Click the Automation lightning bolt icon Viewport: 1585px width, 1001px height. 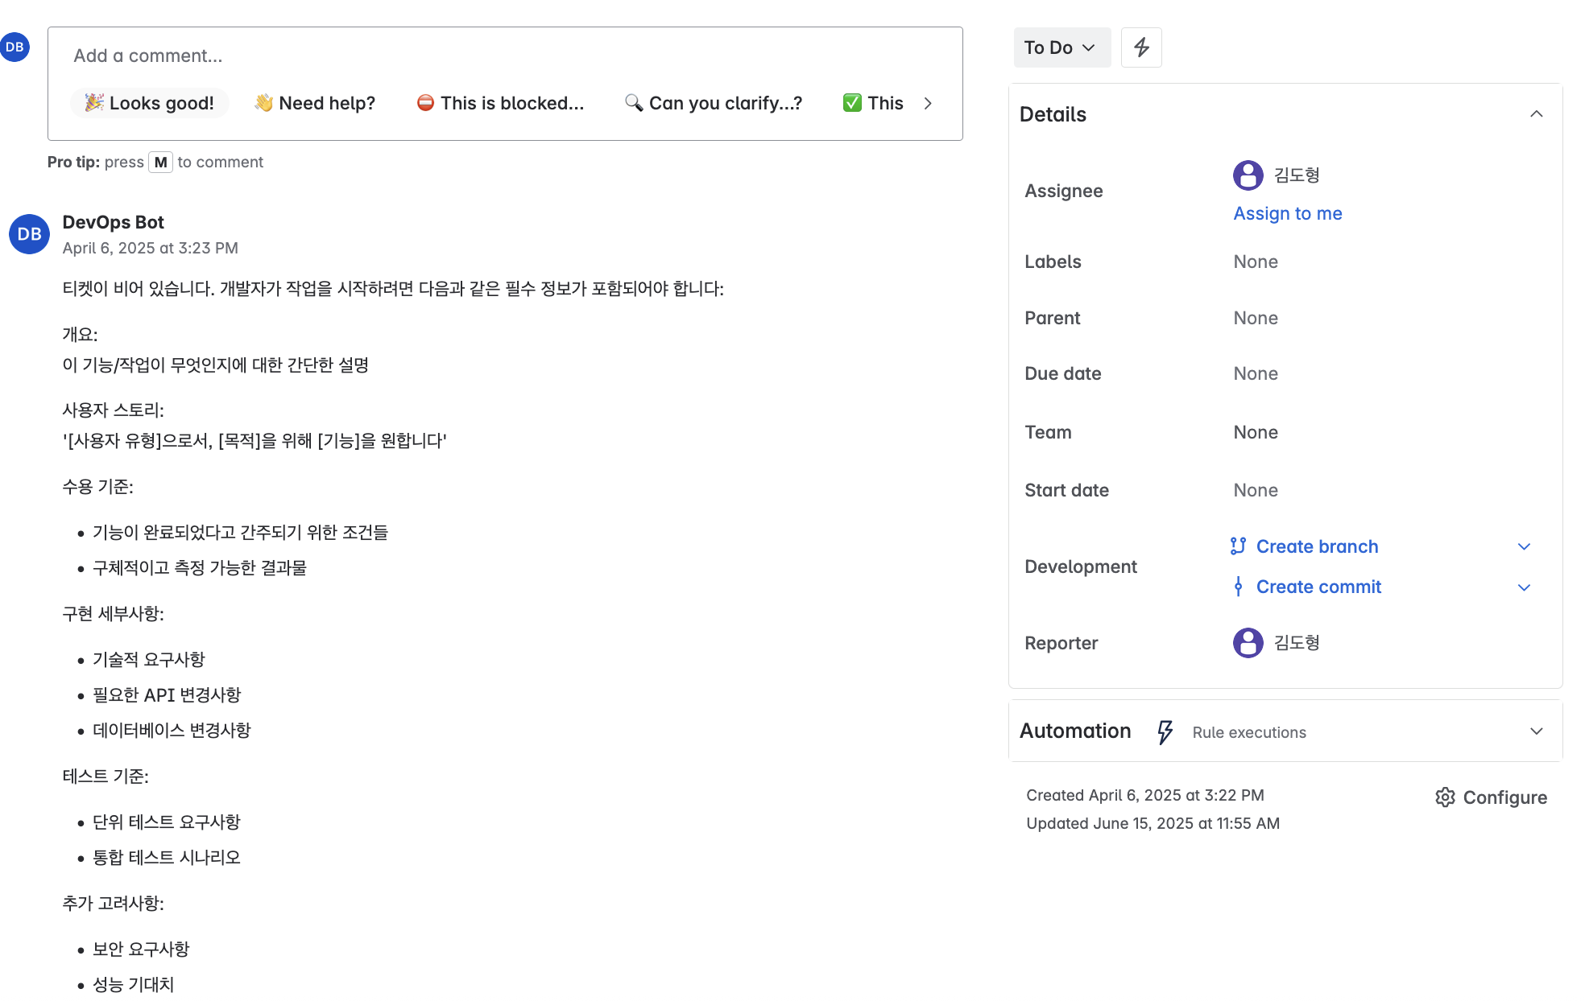pos(1165,731)
